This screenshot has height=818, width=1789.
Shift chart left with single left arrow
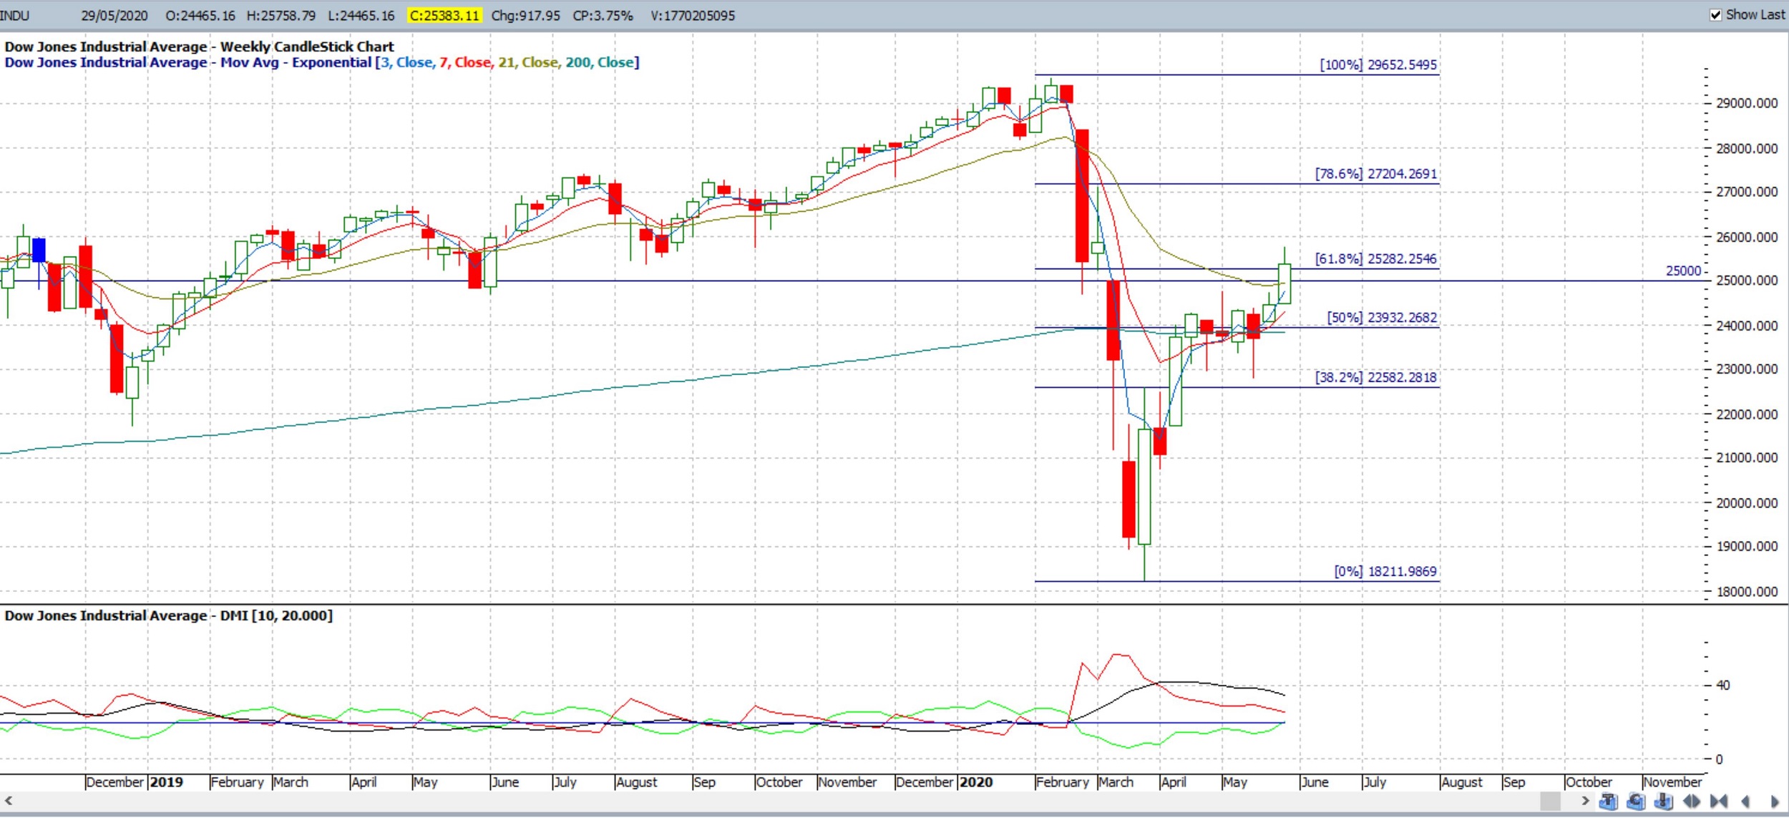1745,802
